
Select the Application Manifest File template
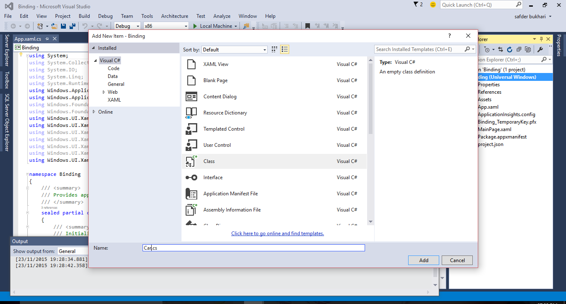[x=274, y=194]
